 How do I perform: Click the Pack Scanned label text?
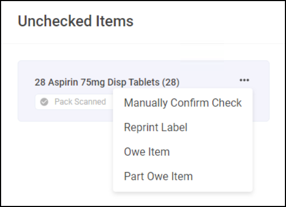click(x=80, y=102)
